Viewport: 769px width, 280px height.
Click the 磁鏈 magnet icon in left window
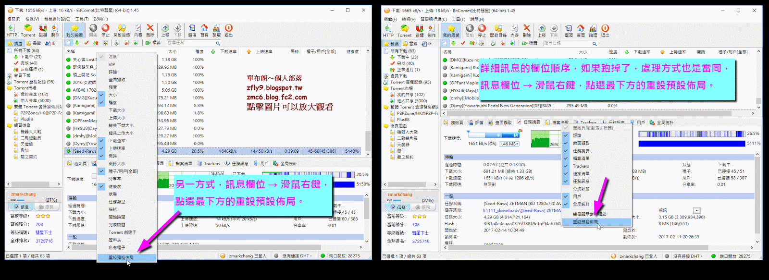coord(43,30)
